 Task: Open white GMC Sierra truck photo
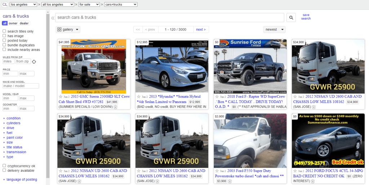tap(94, 66)
